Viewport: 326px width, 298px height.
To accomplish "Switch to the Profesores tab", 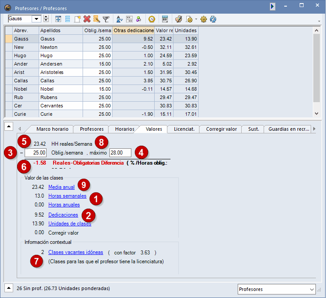I will 92,129.
